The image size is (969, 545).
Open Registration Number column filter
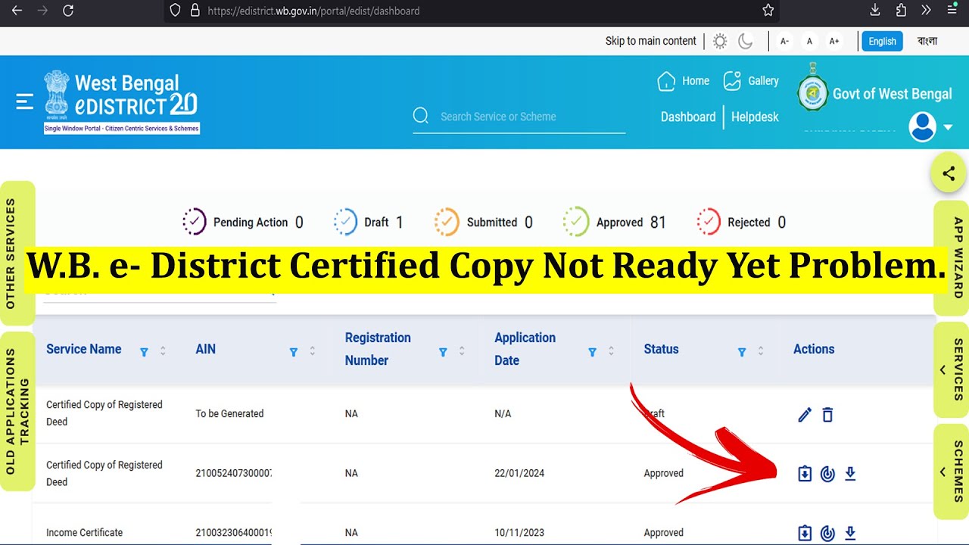click(x=443, y=352)
